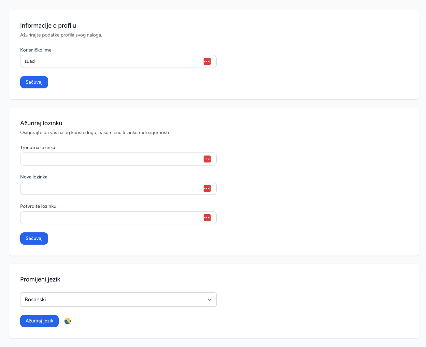Click password manager icon in Korisničko ime field
Viewport: 426px width, 347px height.
point(207,61)
